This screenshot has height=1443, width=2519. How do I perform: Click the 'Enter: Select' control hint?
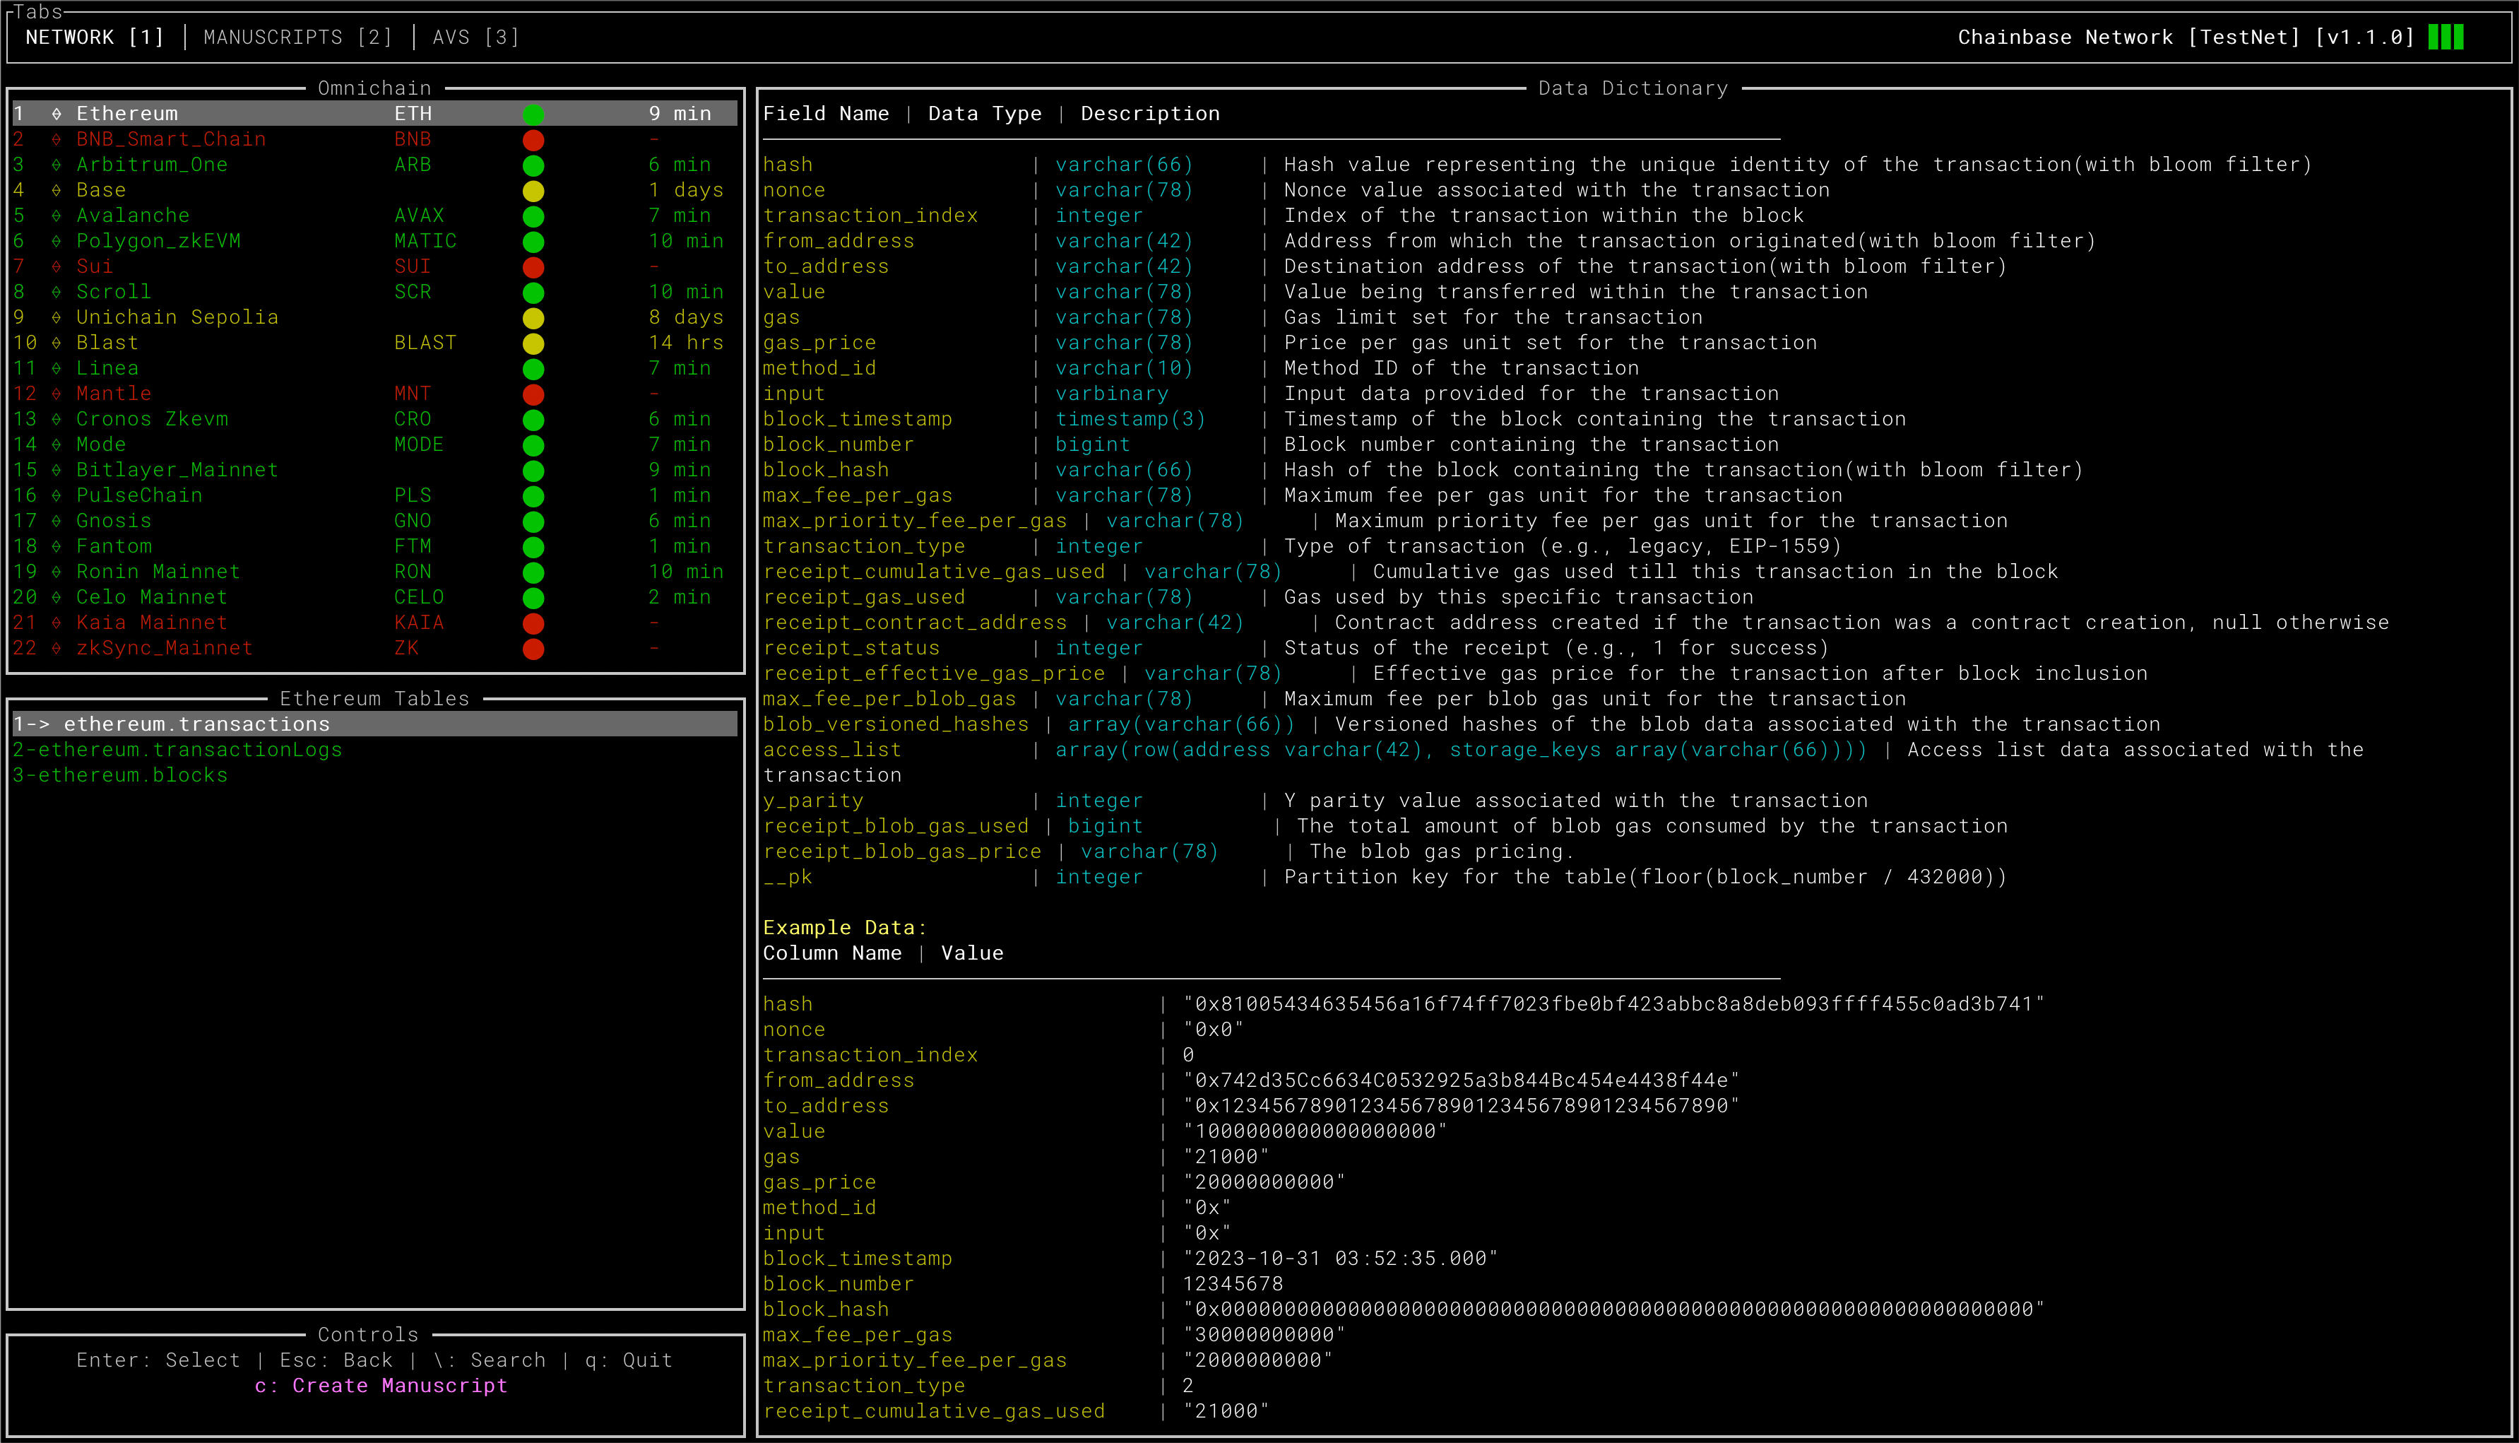coord(158,1360)
